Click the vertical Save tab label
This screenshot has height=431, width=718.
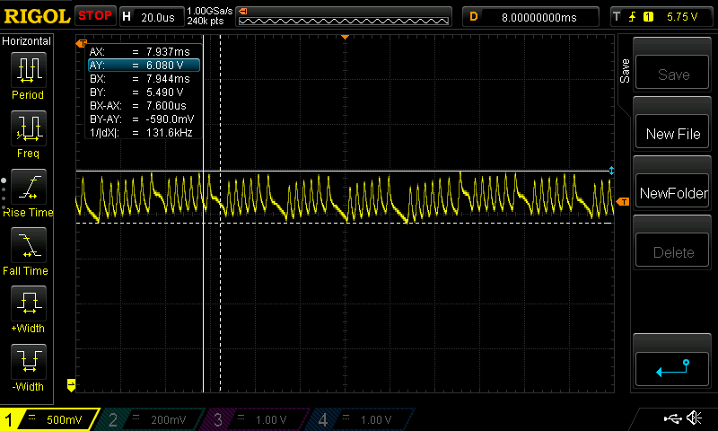point(625,71)
